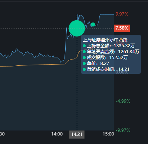The image size is (148, 144).
Task: Click the 首笔成交时间 14:21 tooltip row
Action: (106, 69)
